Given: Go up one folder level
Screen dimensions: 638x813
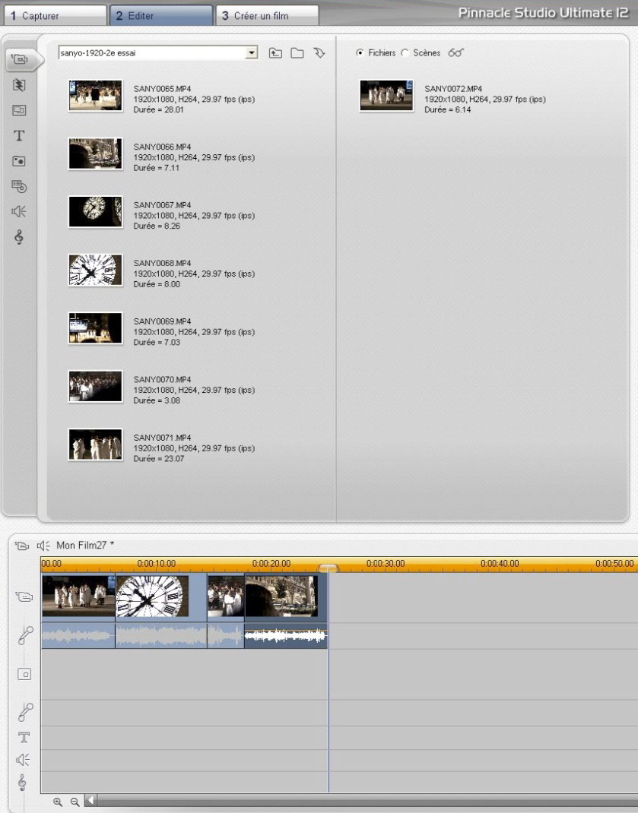Looking at the screenshot, I should (275, 53).
